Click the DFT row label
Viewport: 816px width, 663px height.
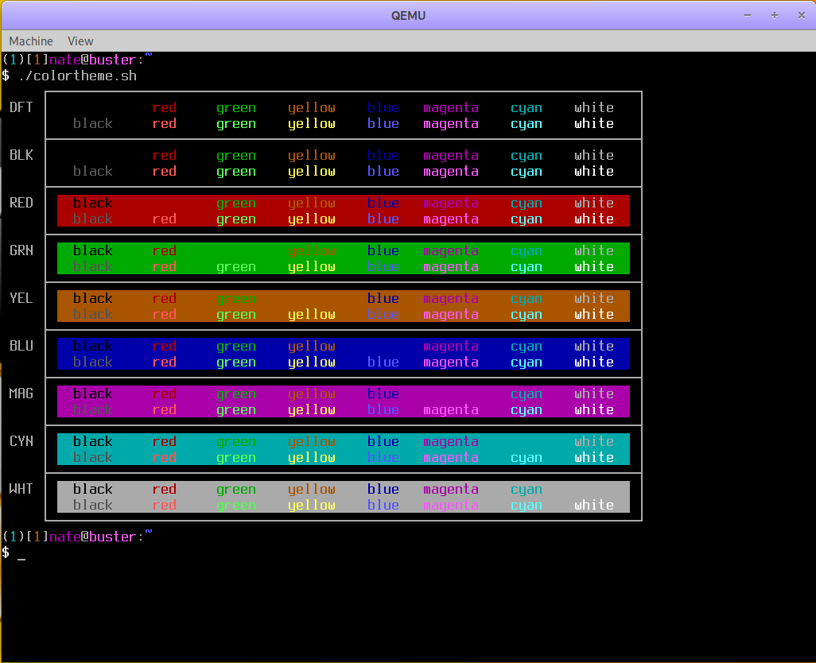coord(21,107)
